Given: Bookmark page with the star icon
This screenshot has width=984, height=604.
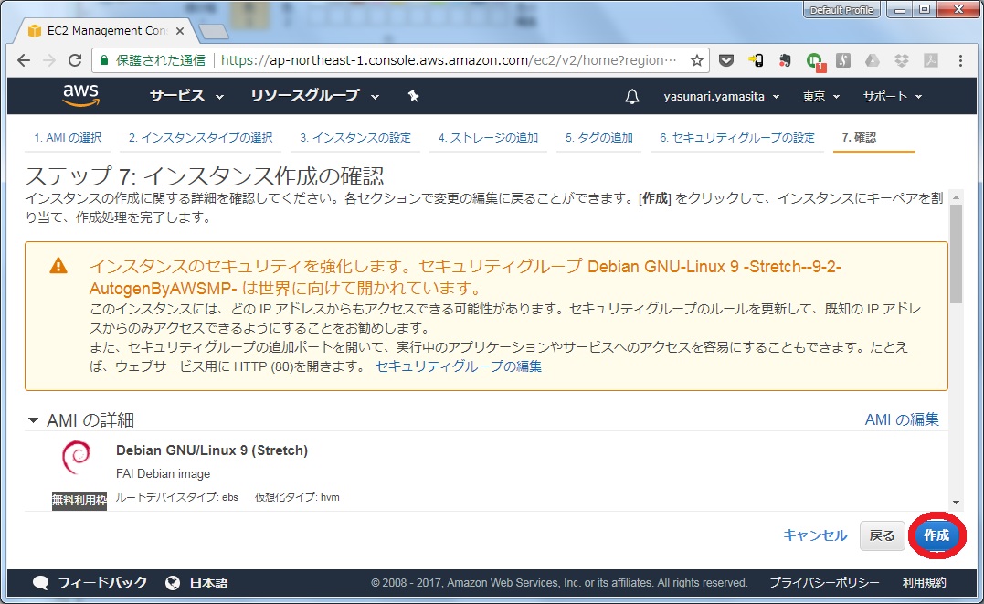Looking at the screenshot, I should 696,60.
